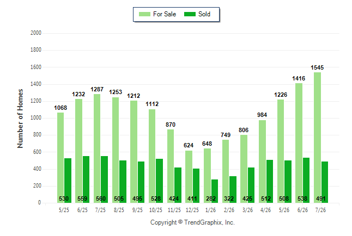Click the 11/25 For Sale bar labeled 870
This screenshot has height=236, width=352.
(x=171, y=166)
